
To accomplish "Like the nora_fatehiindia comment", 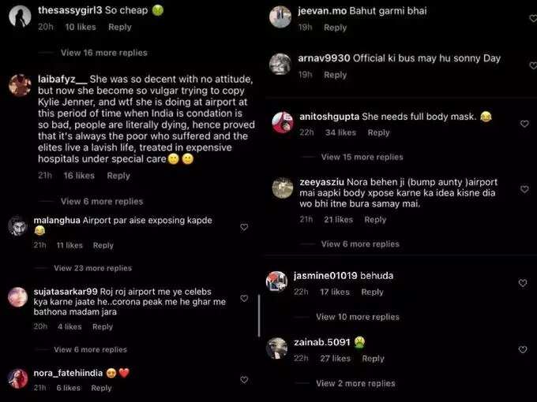I will (244, 380).
